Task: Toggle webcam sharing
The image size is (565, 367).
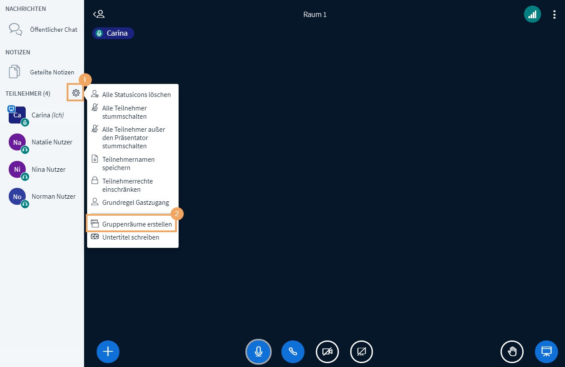Action: [327, 352]
